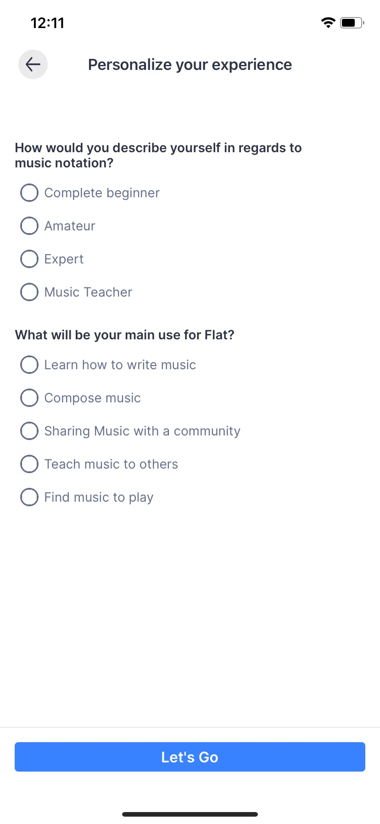380x824 pixels.
Task: Tap the music notation question heading
Action: [x=158, y=155]
